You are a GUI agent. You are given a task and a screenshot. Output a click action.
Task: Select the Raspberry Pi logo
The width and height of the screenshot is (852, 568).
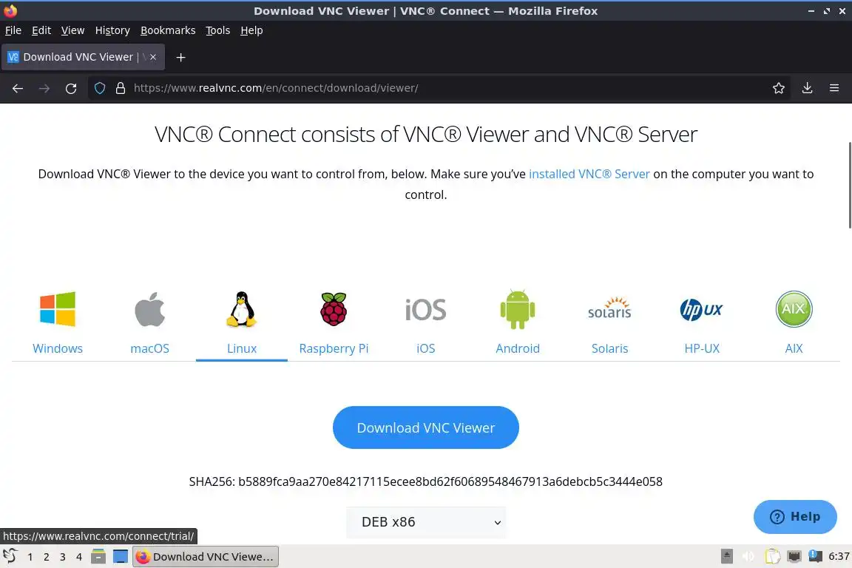(x=334, y=308)
